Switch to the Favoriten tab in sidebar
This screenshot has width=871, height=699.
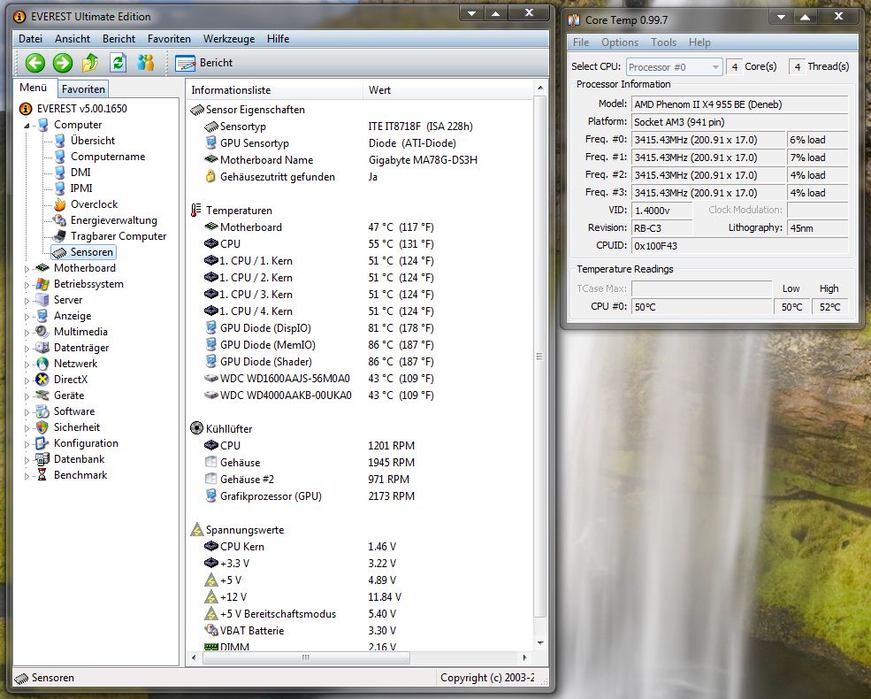tap(83, 88)
